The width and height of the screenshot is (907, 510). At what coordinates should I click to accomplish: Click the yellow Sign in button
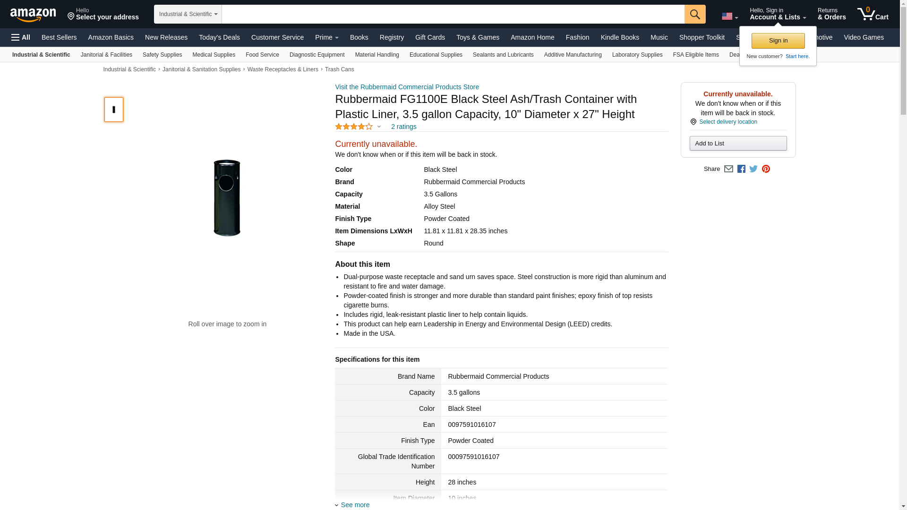(x=778, y=41)
